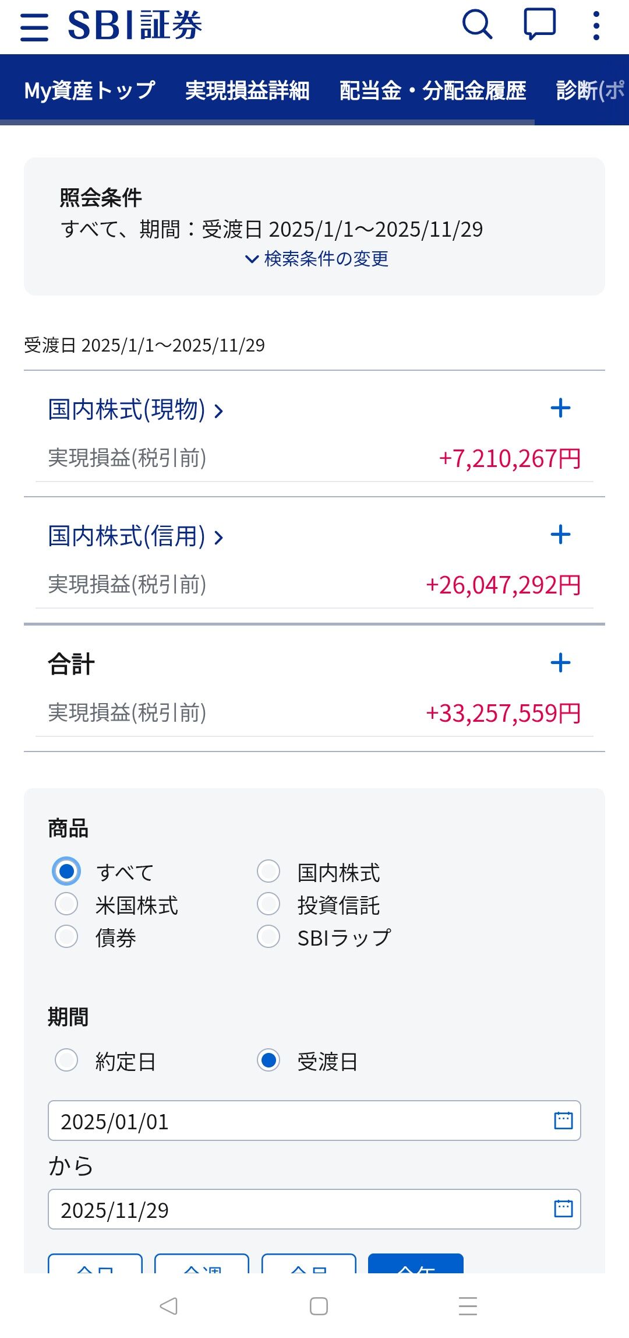
Task: Click the start date field 2025/01/01
Action: [291, 1121]
